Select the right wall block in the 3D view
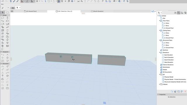187x105 pixels. [x=112, y=60]
